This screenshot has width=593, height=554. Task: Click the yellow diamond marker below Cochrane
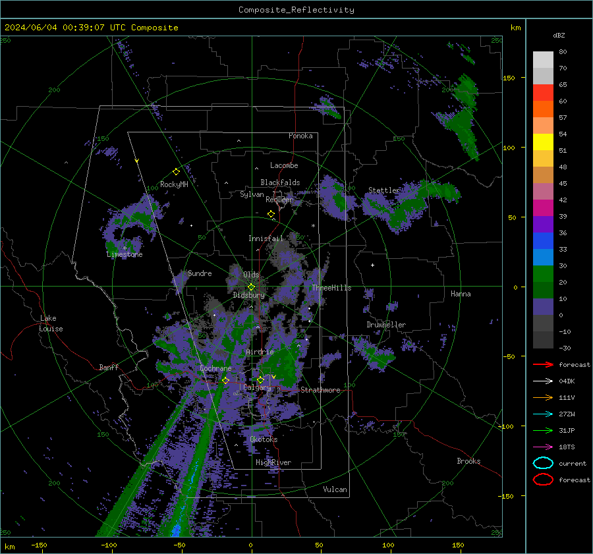[x=225, y=380]
